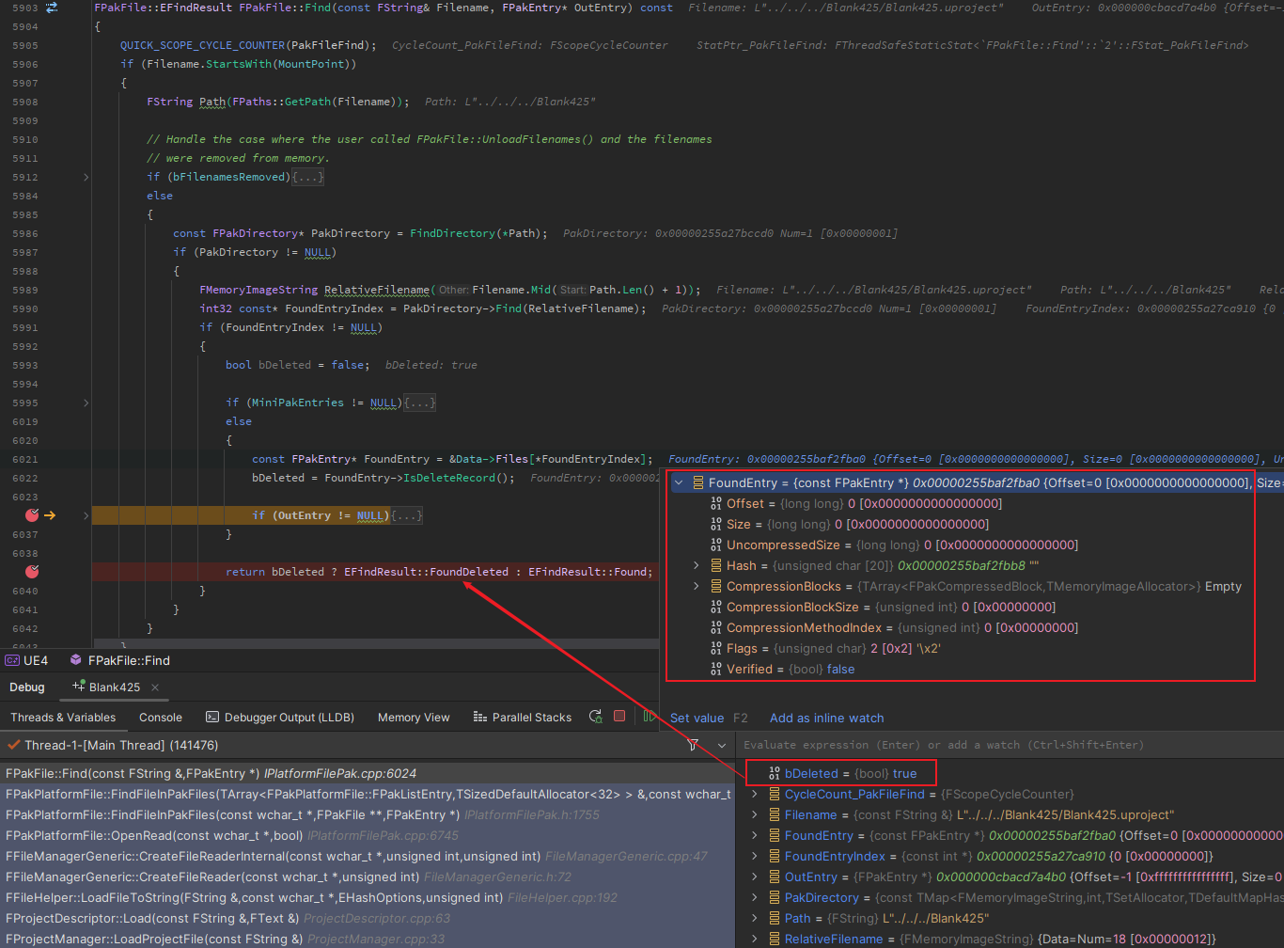Click the UE4 project breadcrumb
1284x948 pixels.
[27, 660]
